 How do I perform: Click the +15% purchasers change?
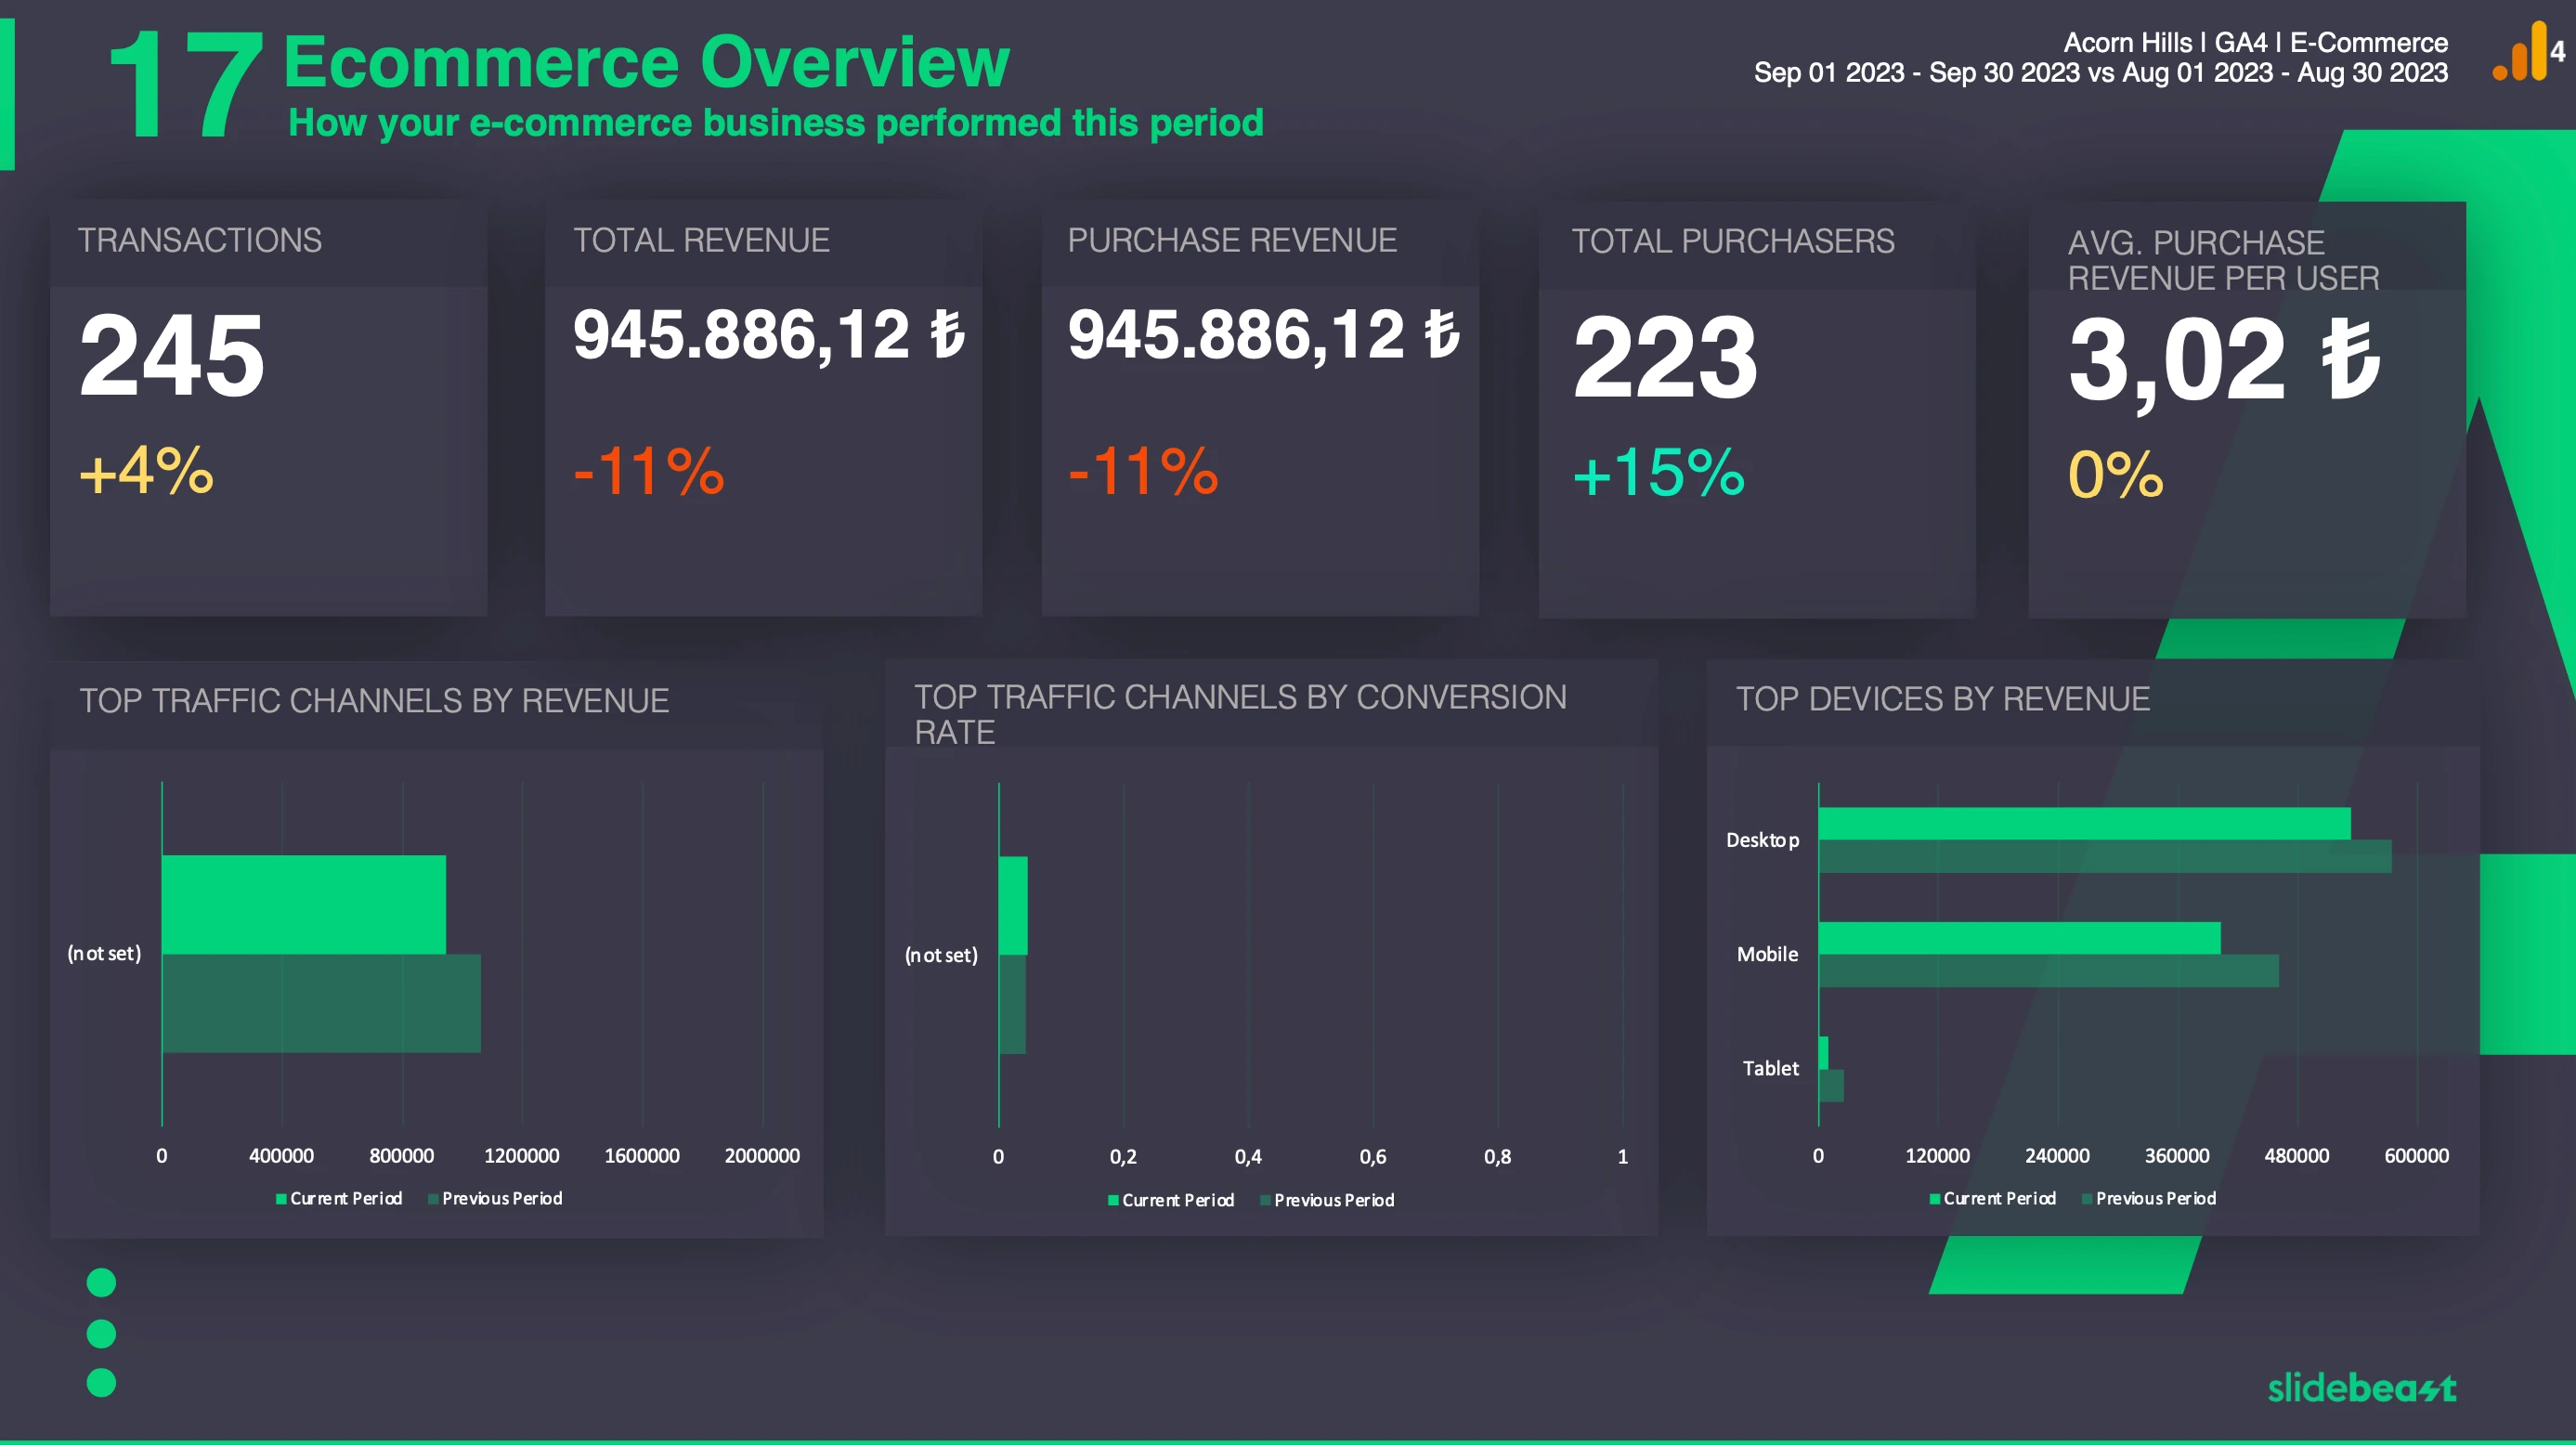coord(1659,473)
